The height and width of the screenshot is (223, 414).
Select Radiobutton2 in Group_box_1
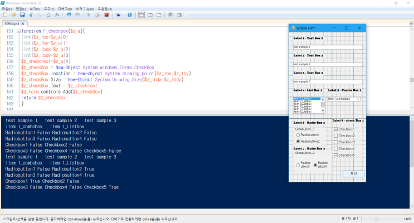click(298, 142)
